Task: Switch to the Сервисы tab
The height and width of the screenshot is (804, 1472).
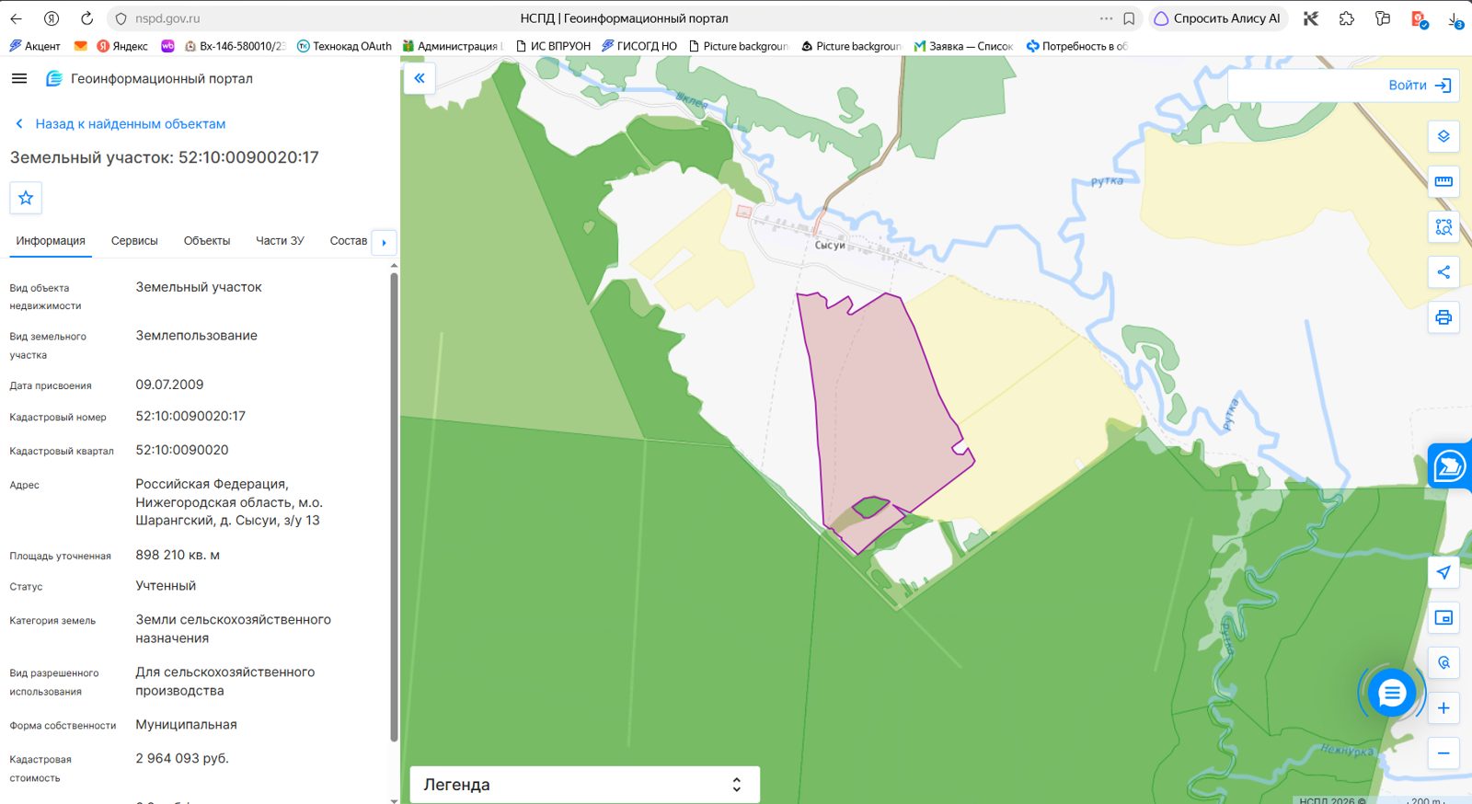Action: click(x=134, y=241)
